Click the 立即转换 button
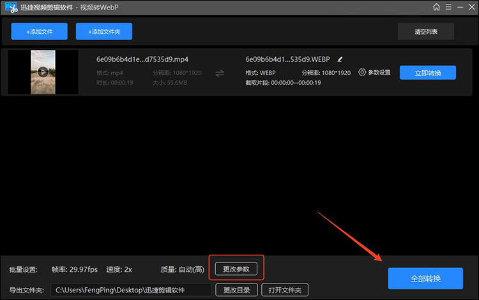 428,73
